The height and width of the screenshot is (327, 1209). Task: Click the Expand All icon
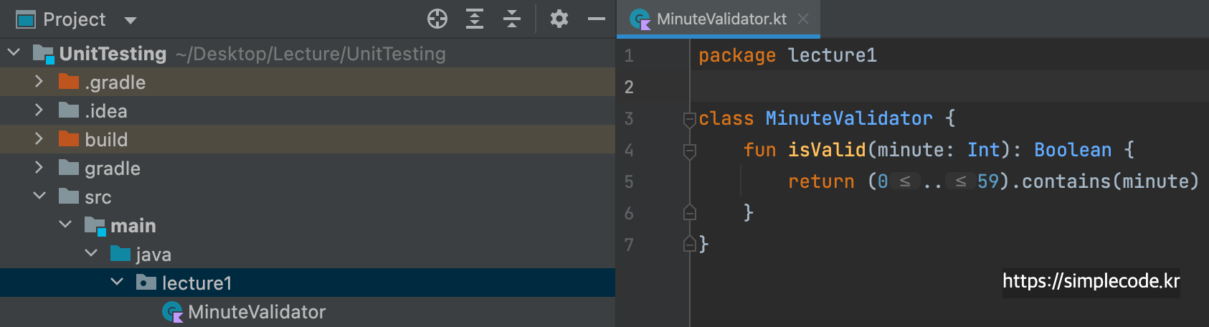(x=475, y=19)
